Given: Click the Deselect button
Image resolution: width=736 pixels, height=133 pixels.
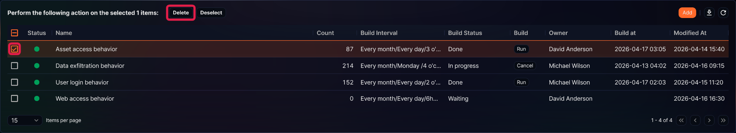Looking at the screenshot, I should 211,12.
